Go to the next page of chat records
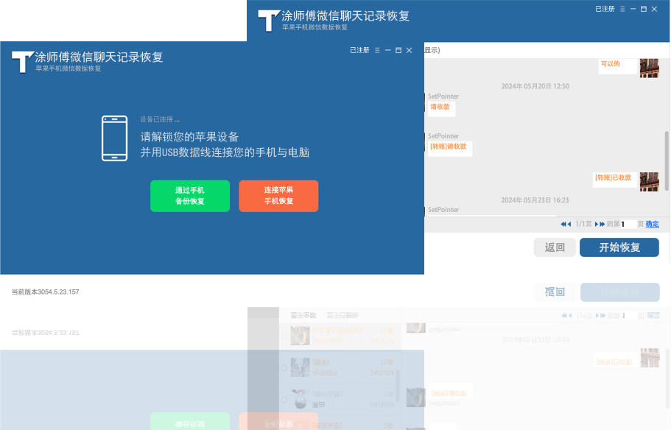Screen dimensions: 671x430 (597, 224)
